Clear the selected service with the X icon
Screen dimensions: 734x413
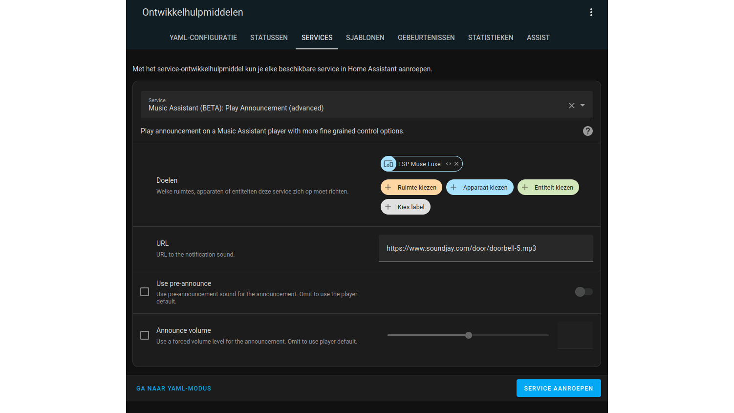point(571,106)
